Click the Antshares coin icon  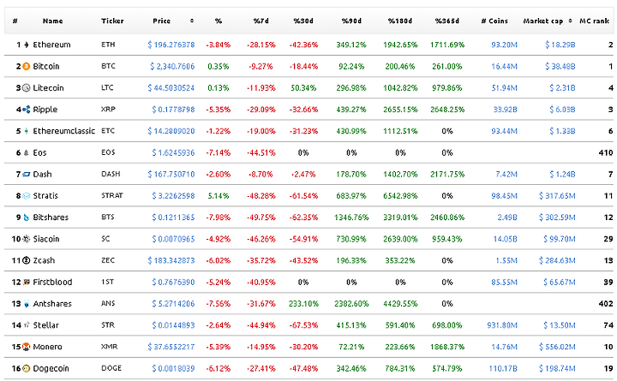pyautogui.click(x=26, y=304)
